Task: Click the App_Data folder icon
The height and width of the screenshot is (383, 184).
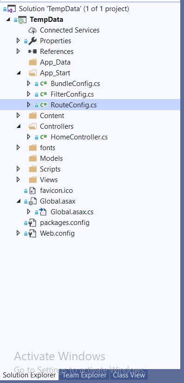Action: click(x=33, y=63)
